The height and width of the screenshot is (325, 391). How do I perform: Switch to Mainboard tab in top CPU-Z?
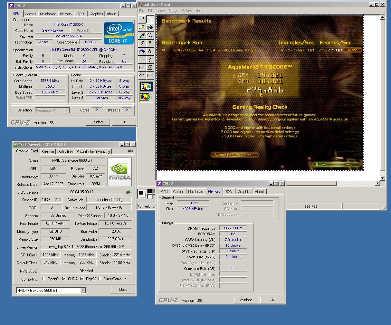pyautogui.click(x=48, y=14)
